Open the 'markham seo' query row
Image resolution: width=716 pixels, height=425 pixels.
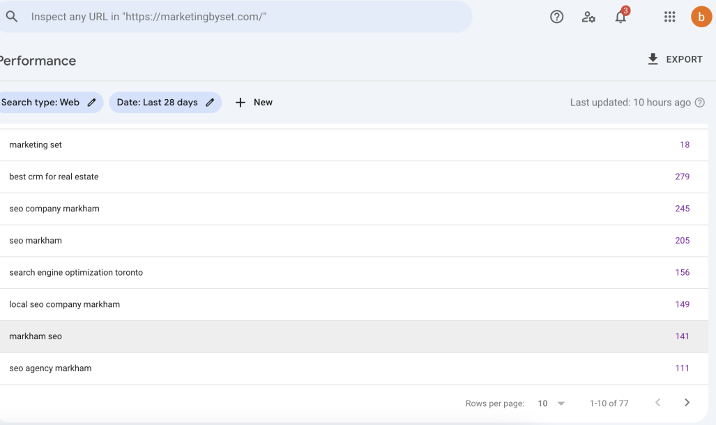coord(36,336)
